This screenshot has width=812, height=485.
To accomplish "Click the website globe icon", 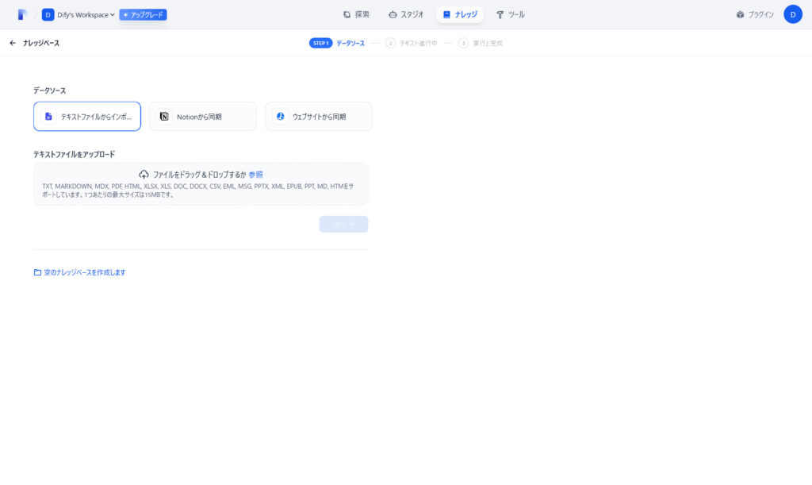I will pos(280,117).
